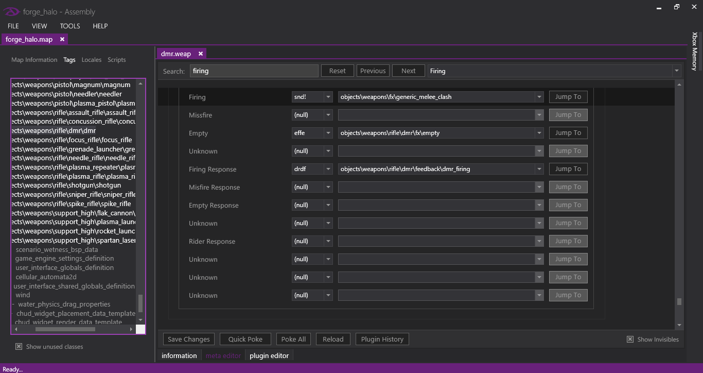703x373 pixels.
Task: Click Save Changes button
Action: tap(189, 339)
